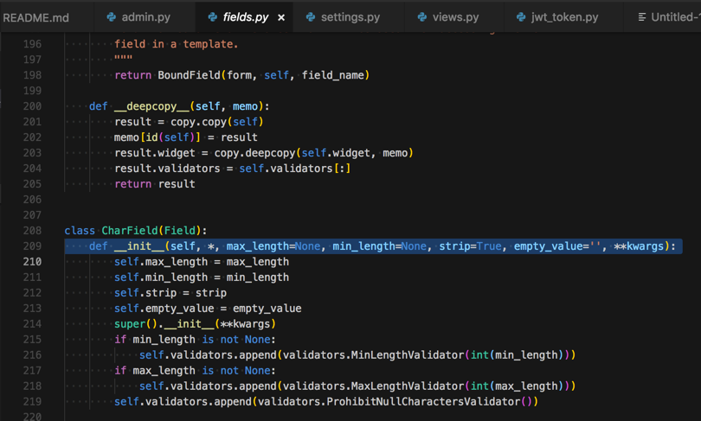
Task: Click line number 198
Action: [x=32, y=75]
